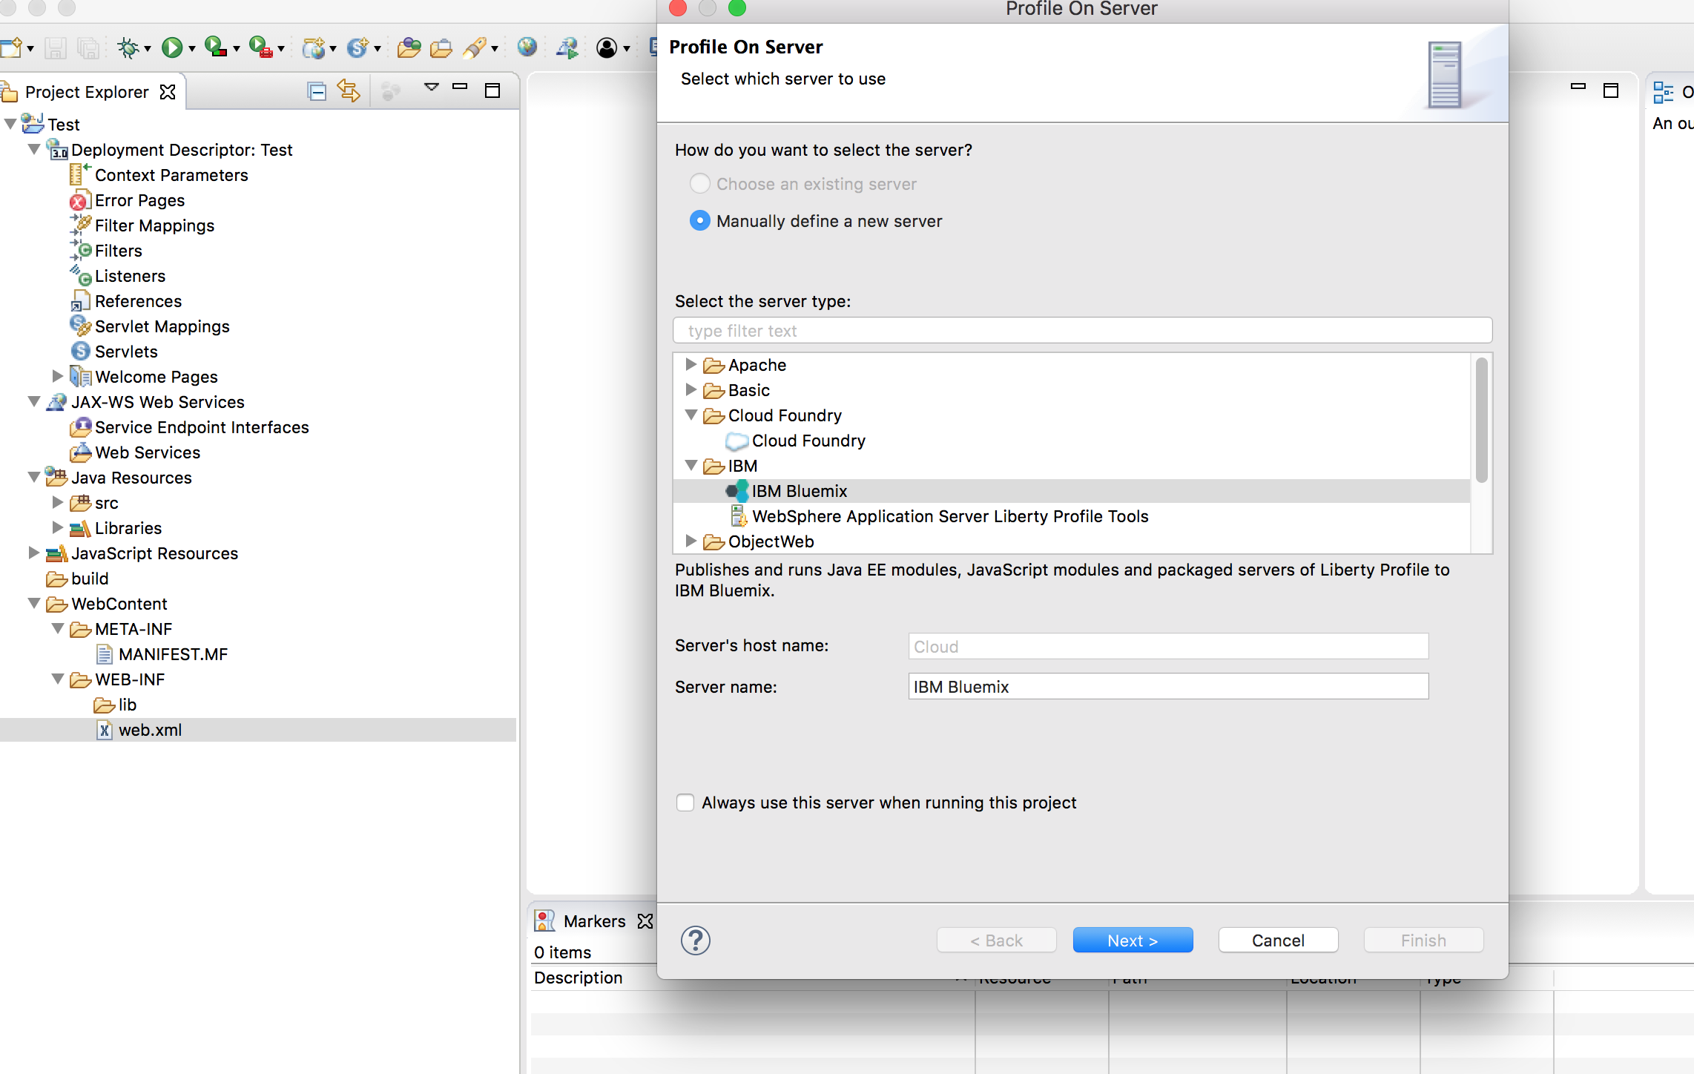Click the Error Pages icon

coord(80,200)
